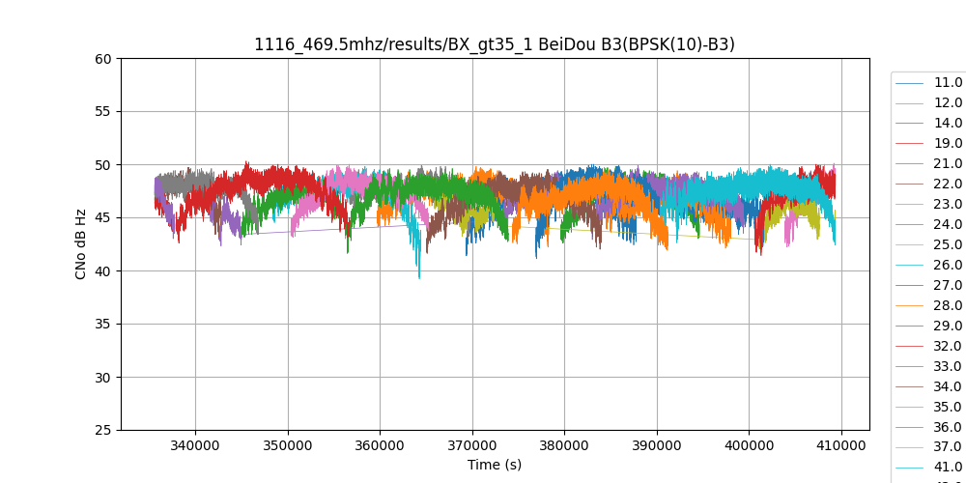Click the 'CNo dB Hz' y-axis label
Viewport: 966px width, 483px height.
pyautogui.click(x=81, y=244)
